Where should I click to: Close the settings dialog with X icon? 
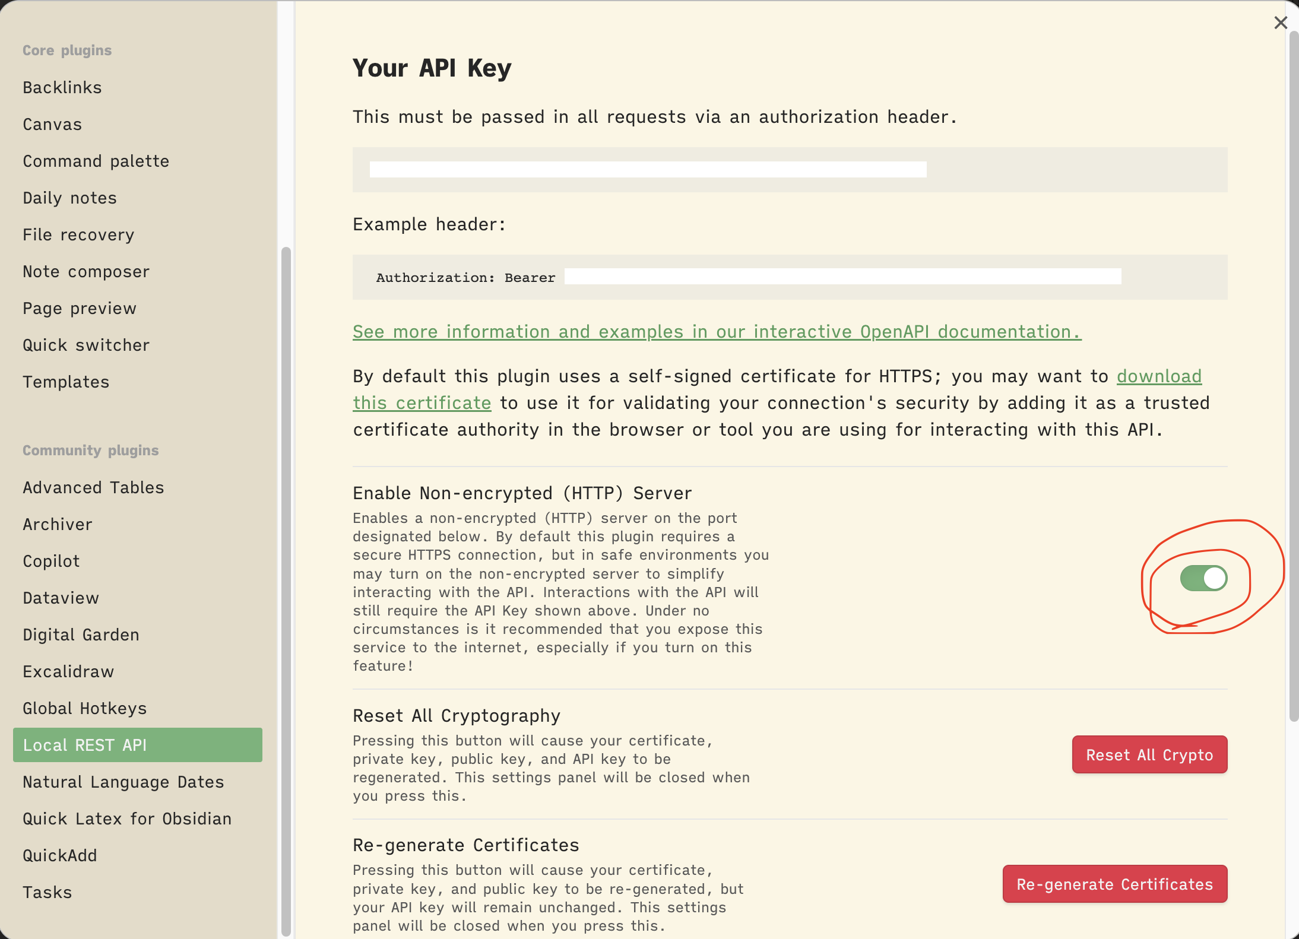point(1281,23)
